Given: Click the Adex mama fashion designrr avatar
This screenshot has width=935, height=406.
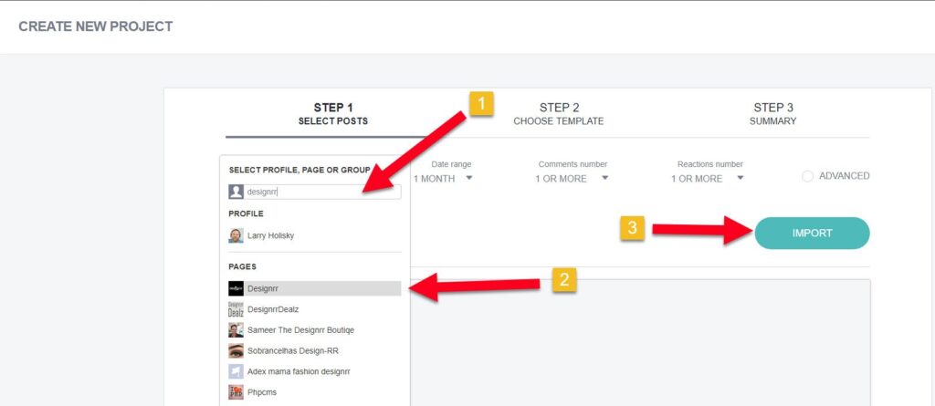Looking at the screenshot, I should tap(236, 371).
